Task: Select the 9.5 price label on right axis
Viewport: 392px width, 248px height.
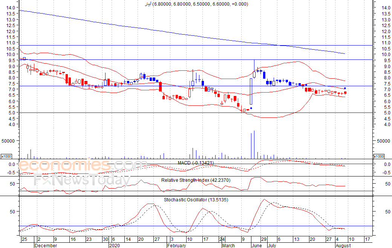Action: pos(387,60)
